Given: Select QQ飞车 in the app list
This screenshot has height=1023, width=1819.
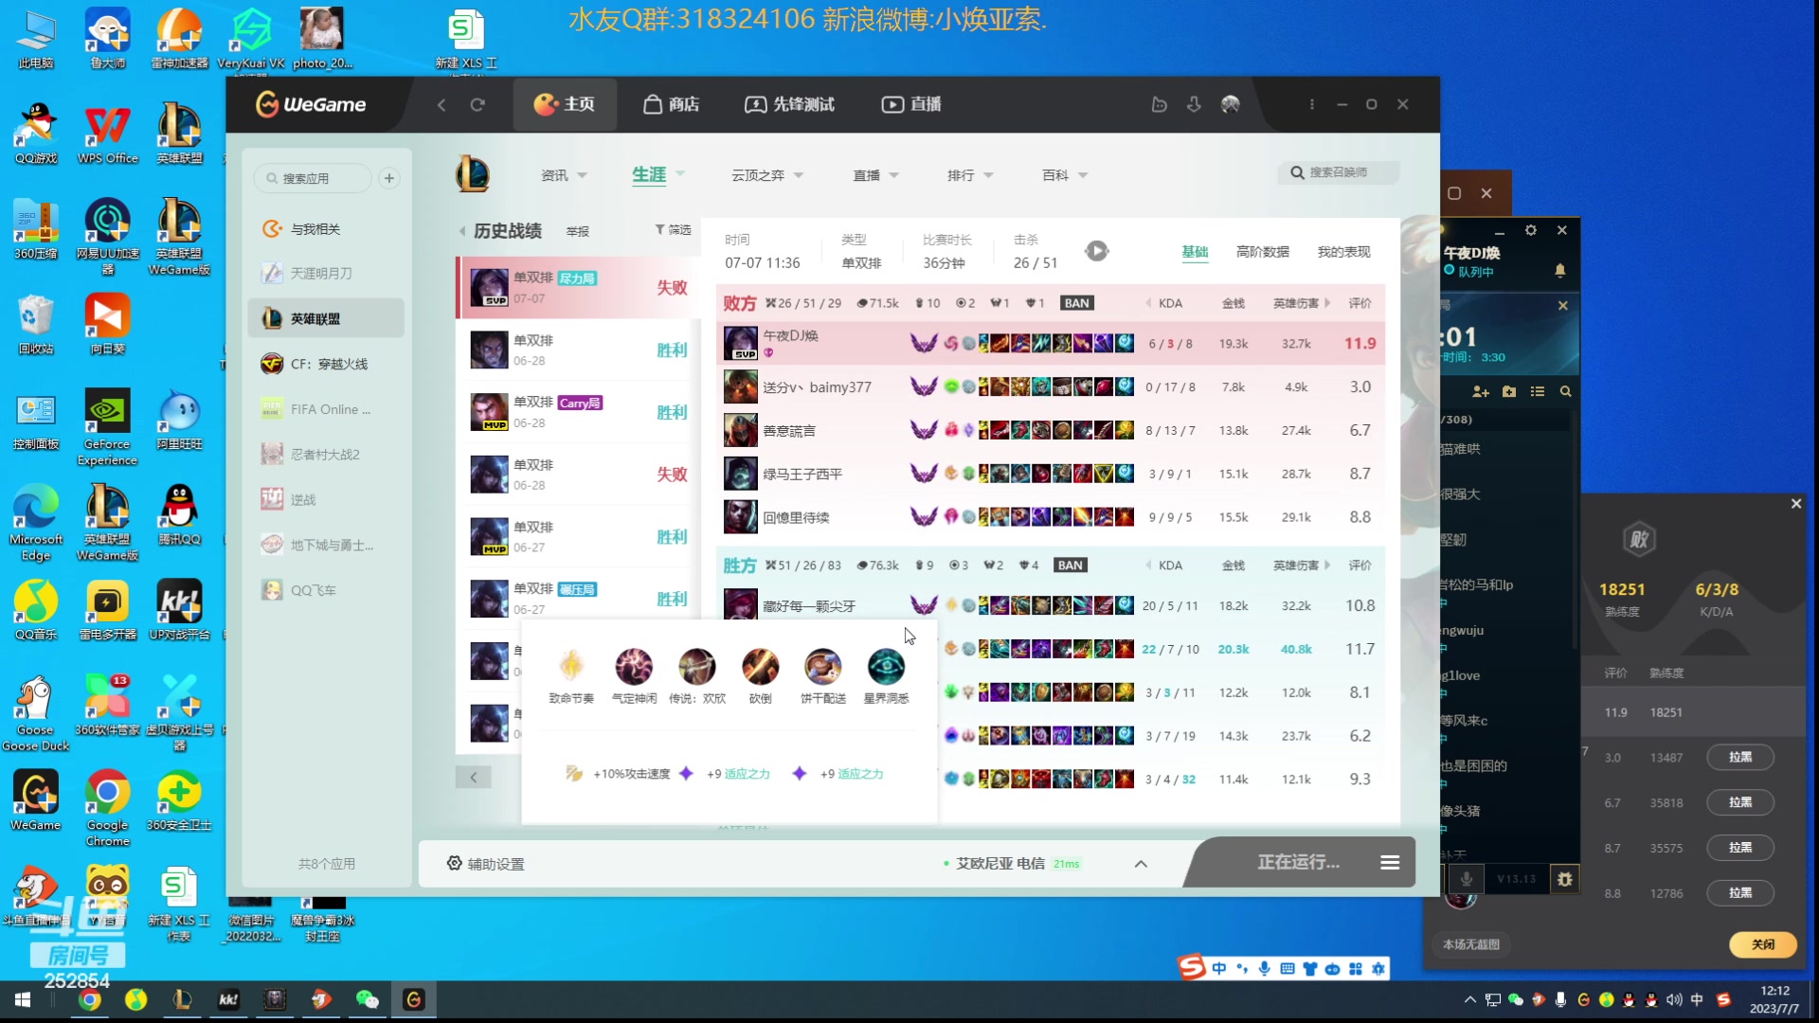Looking at the screenshot, I should click(328, 590).
